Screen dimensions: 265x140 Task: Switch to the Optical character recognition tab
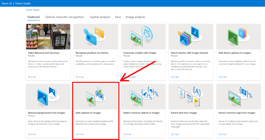(64, 17)
